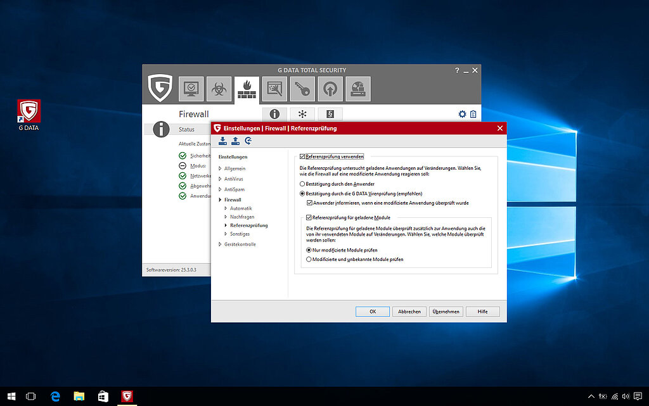Open the Security Center monitor icon

[x=191, y=89]
